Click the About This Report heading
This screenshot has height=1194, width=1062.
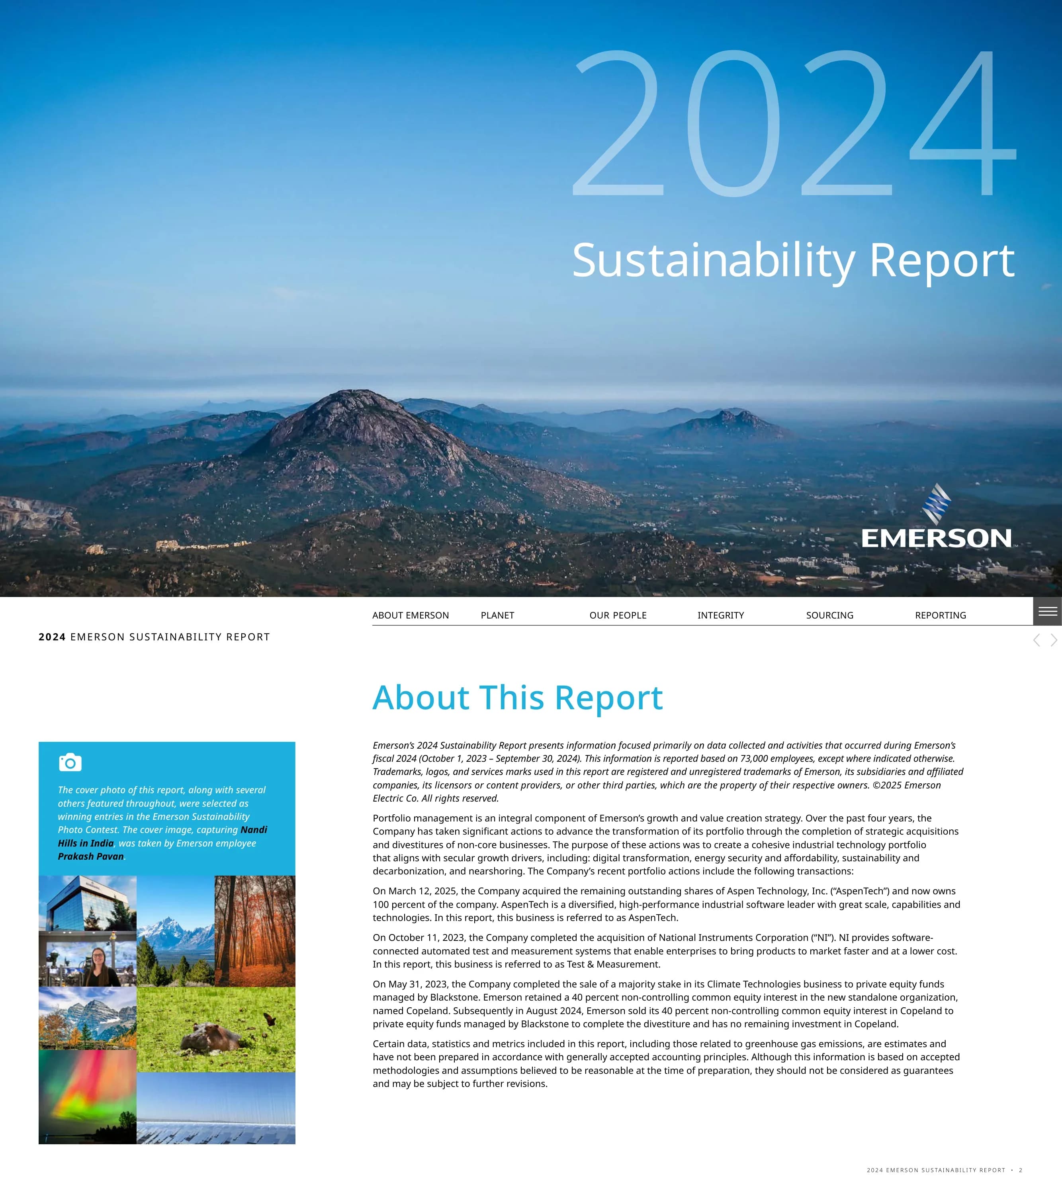(x=518, y=697)
